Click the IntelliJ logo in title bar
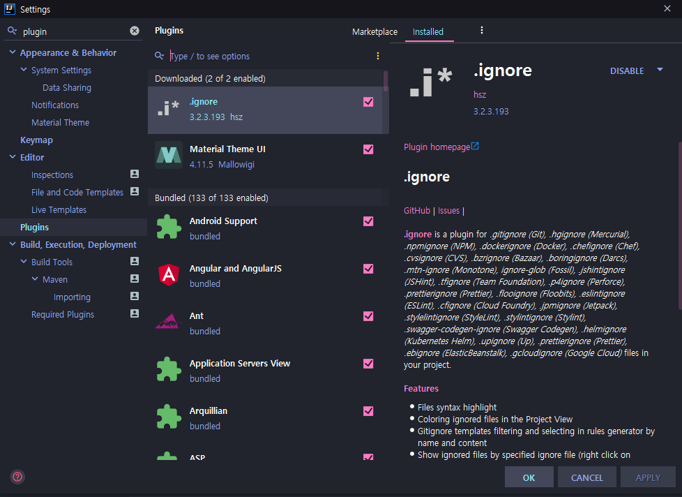Viewport: 682px width, 497px height. tap(10, 8)
